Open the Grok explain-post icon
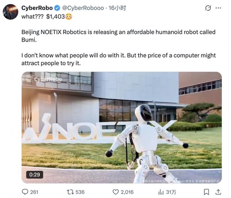The height and width of the screenshot is (198, 231). (208, 8)
